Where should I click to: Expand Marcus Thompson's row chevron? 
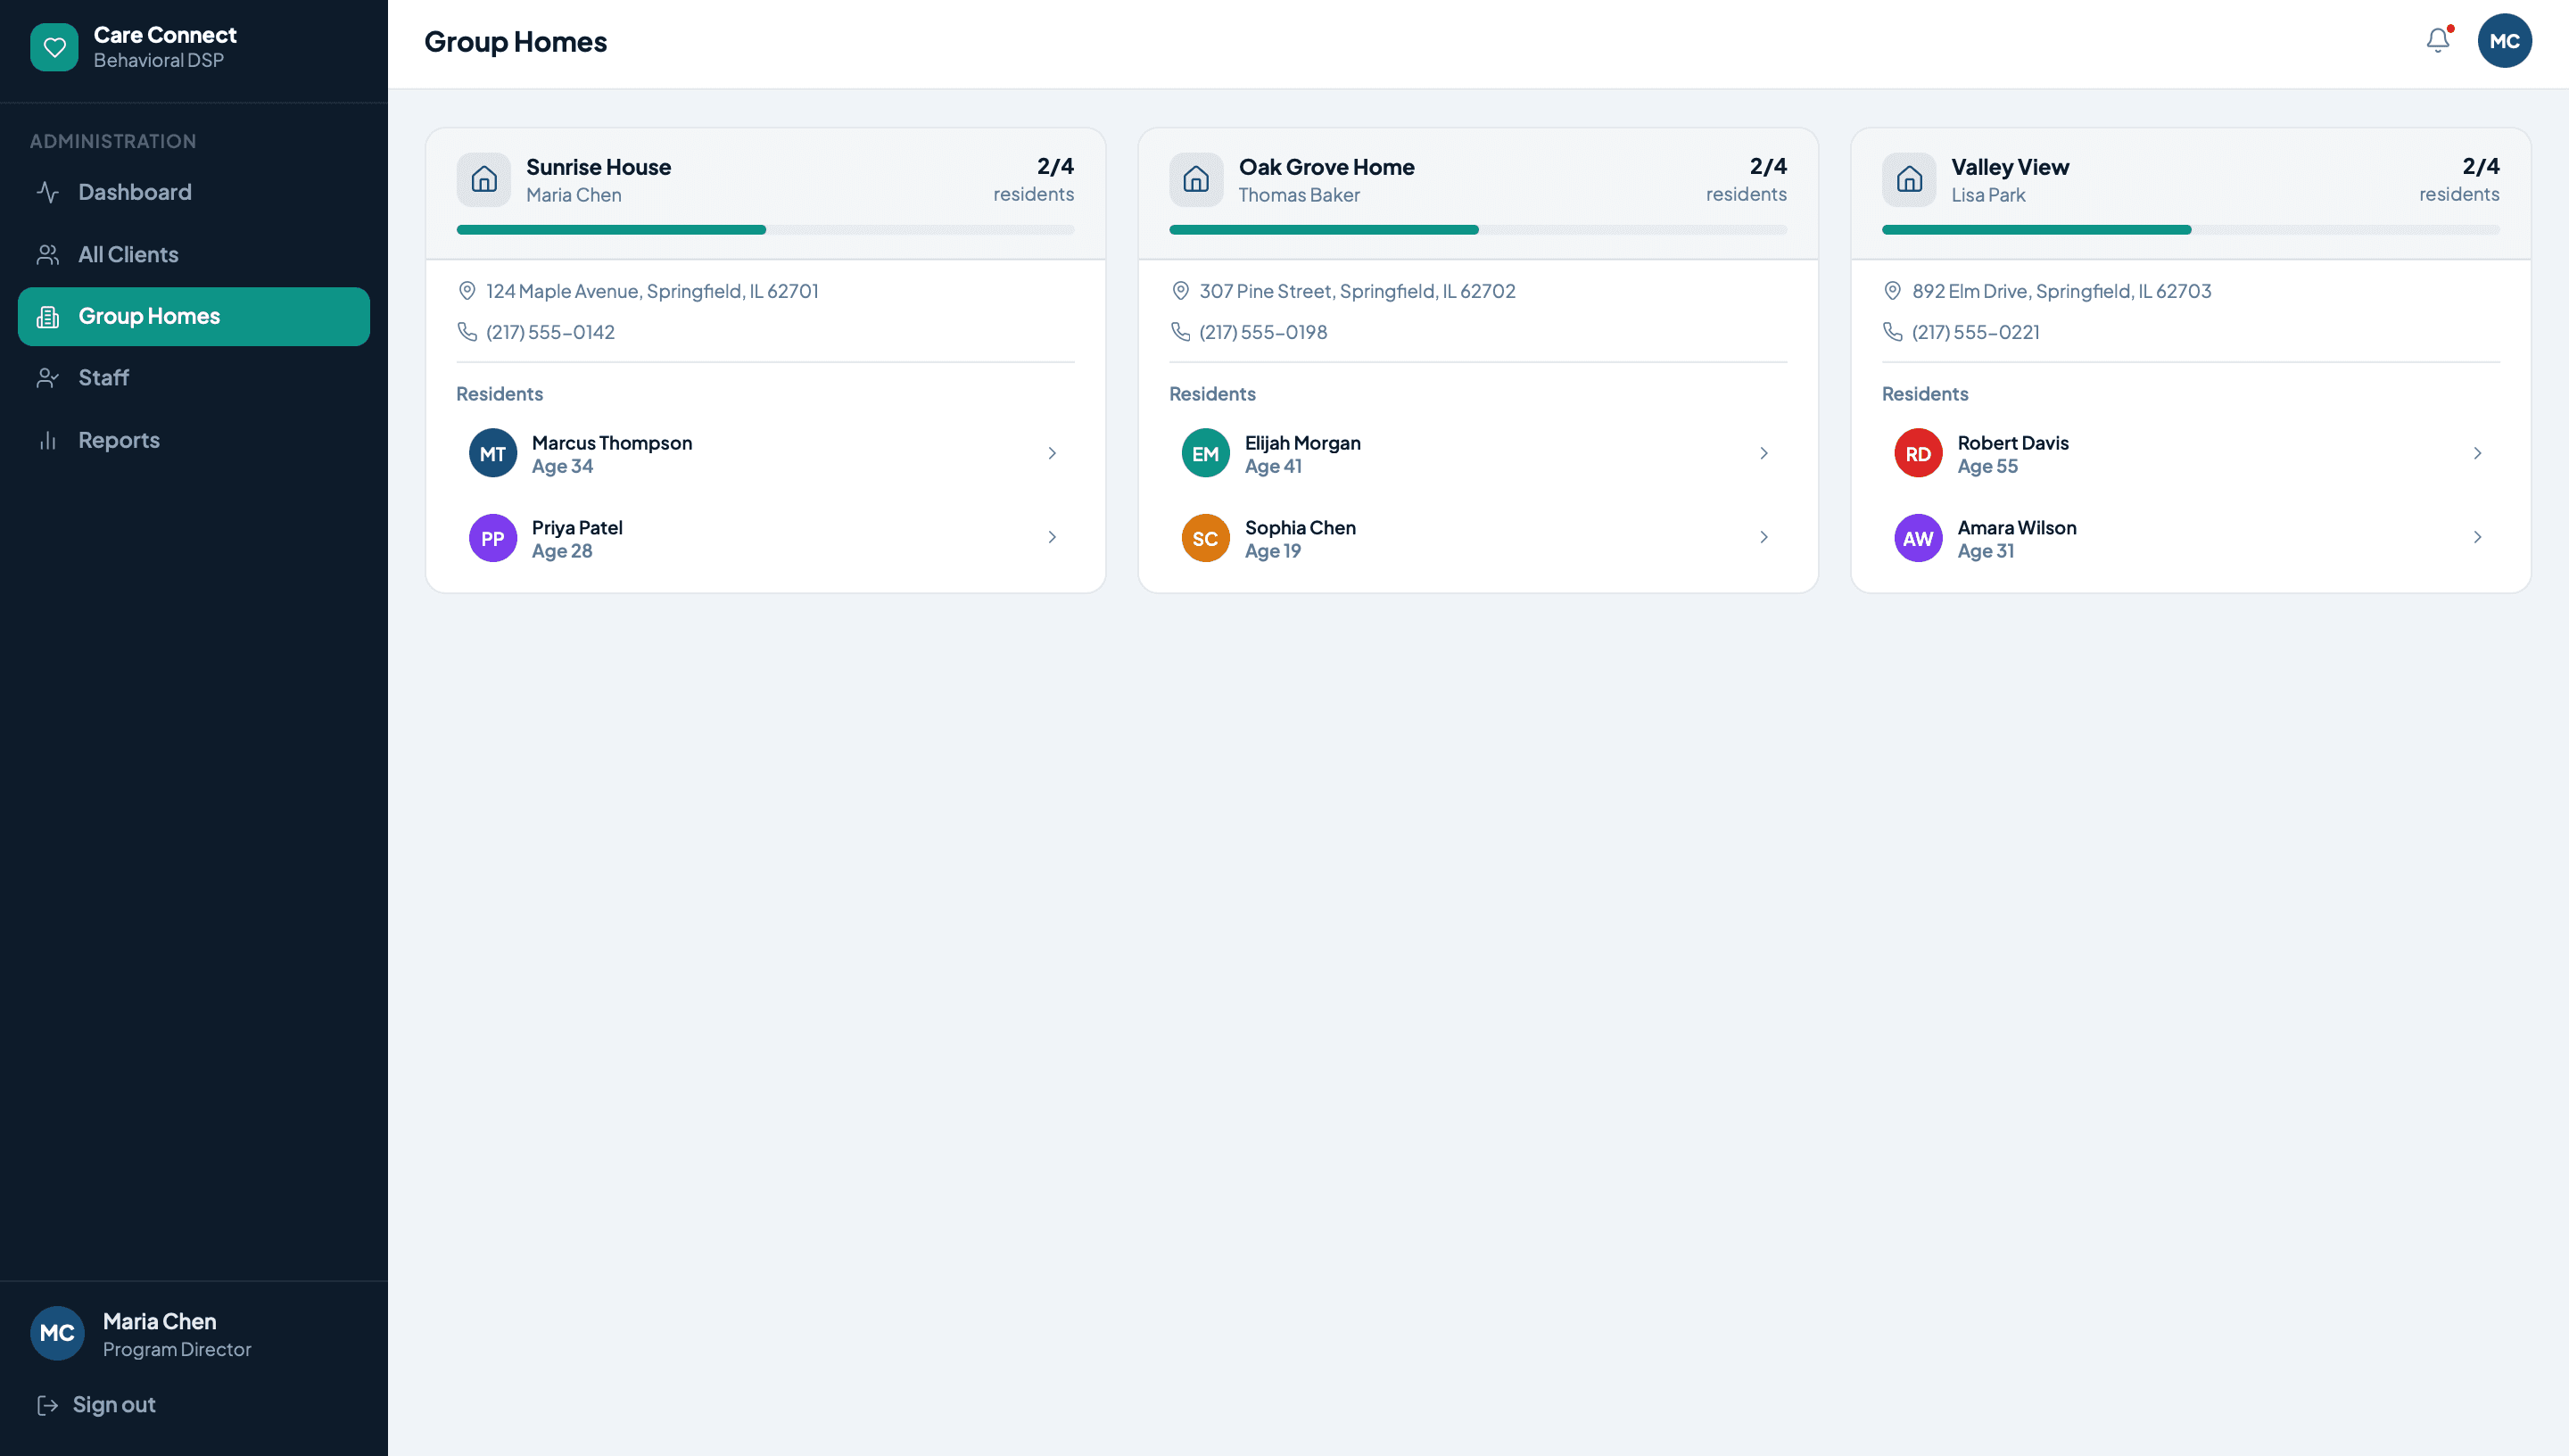pos(1052,454)
